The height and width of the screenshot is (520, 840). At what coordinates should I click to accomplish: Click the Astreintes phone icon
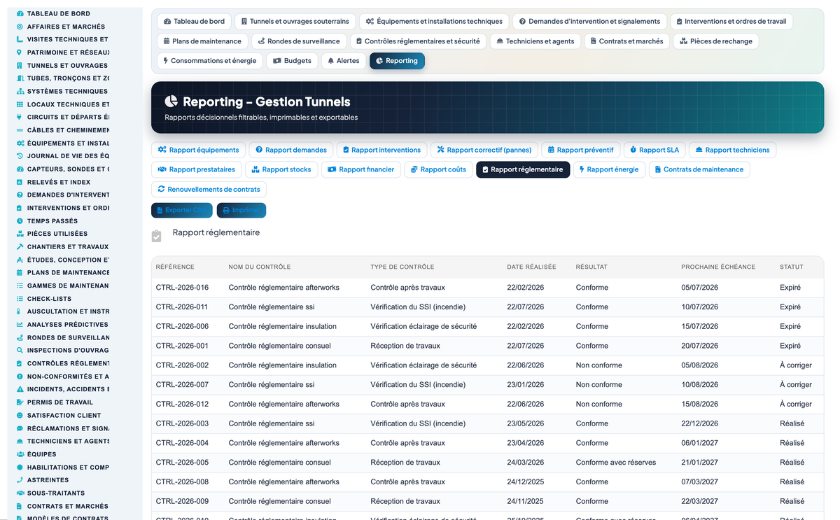[20, 480]
